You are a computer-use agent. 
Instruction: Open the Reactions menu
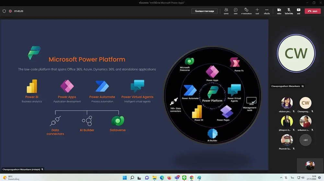(x=246, y=11)
